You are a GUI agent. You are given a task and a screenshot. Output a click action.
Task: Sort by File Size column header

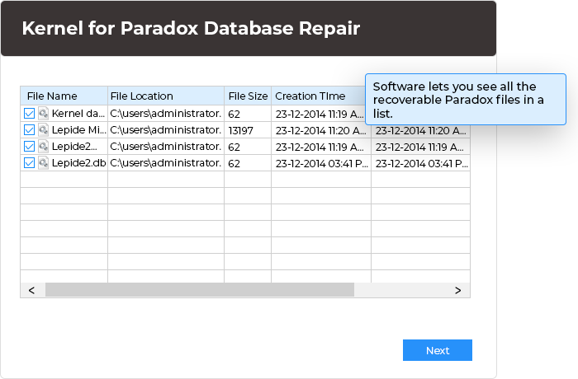248,96
